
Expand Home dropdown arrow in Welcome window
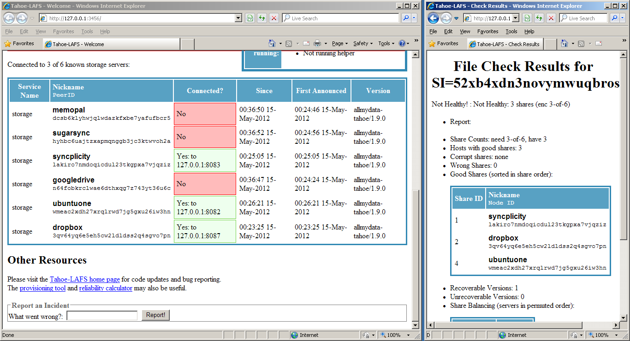click(x=280, y=44)
